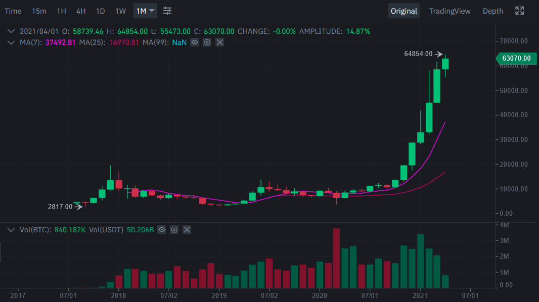The width and height of the screenshot is (539, 302).
Task: Switch to Original chart mode
Action: coord(404,11)
